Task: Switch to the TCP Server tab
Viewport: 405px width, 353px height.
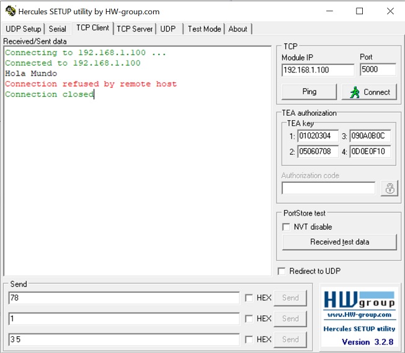Action: (135, 29)
